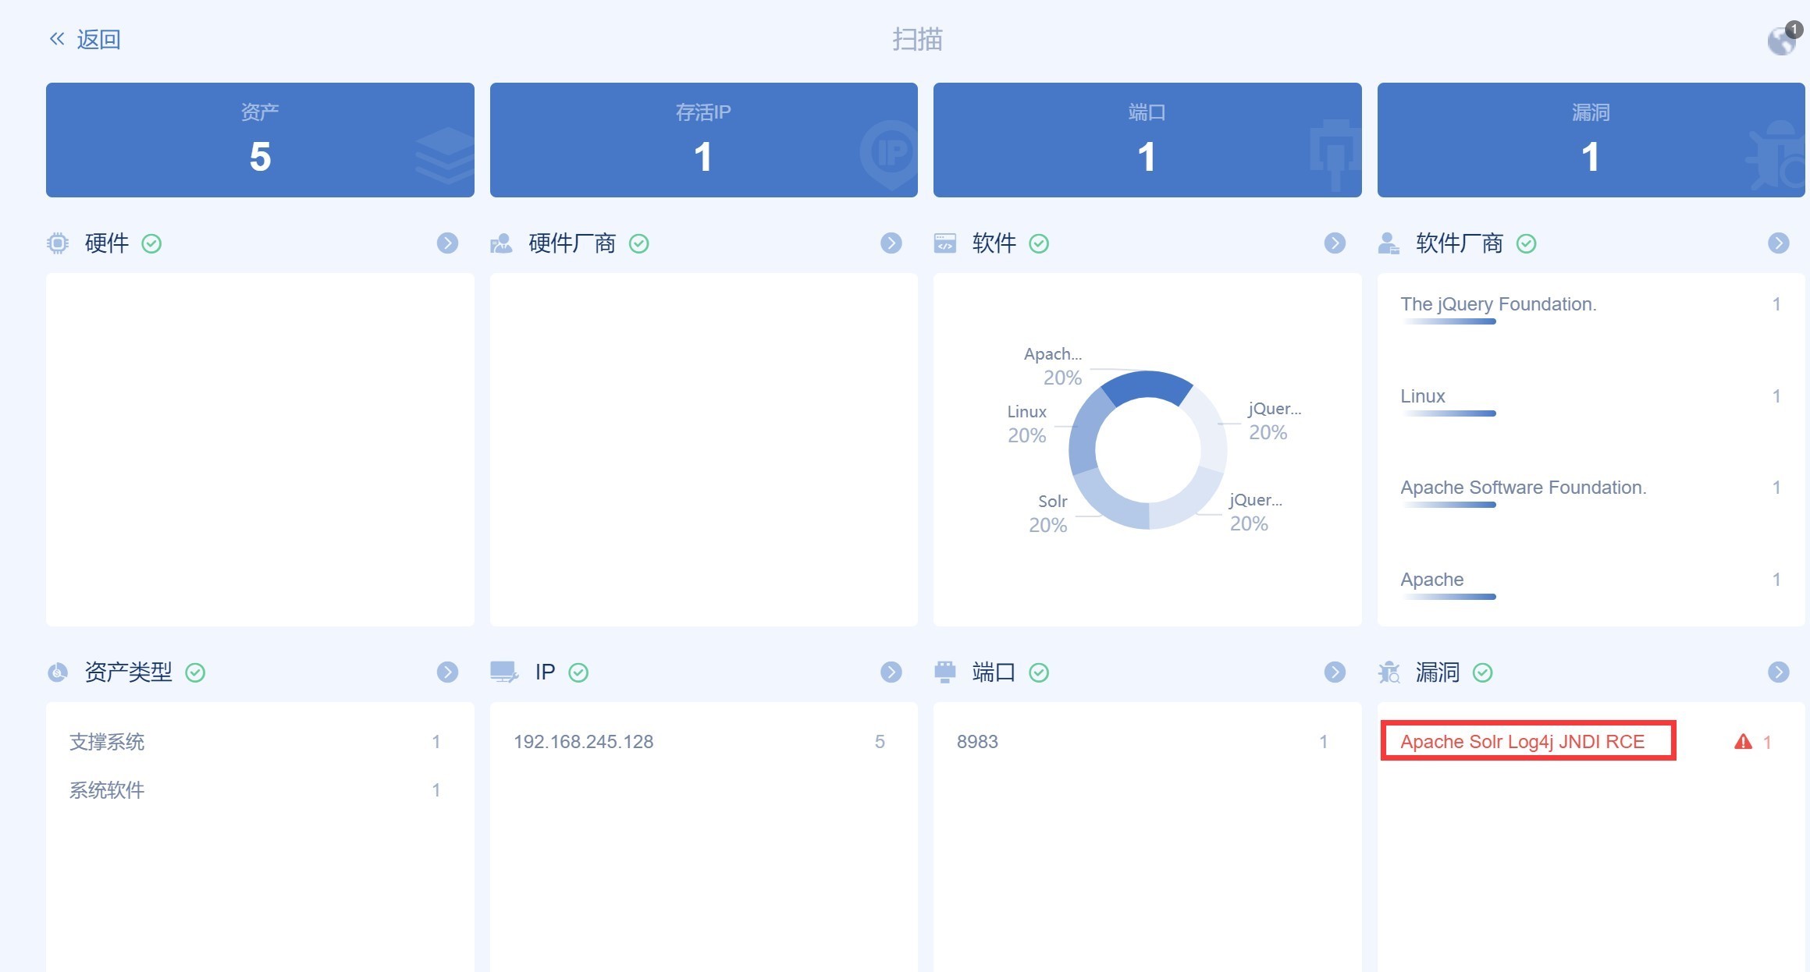This screenshot has width=1810, height=972.
Task: Click the vulnerability bug icon
Action: pos(1389,672)
